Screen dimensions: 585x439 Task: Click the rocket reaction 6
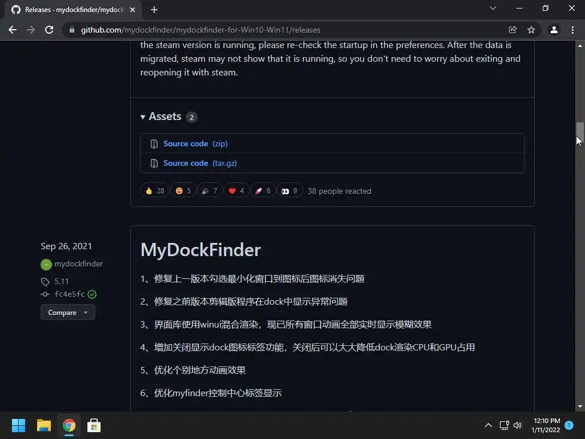263,191
